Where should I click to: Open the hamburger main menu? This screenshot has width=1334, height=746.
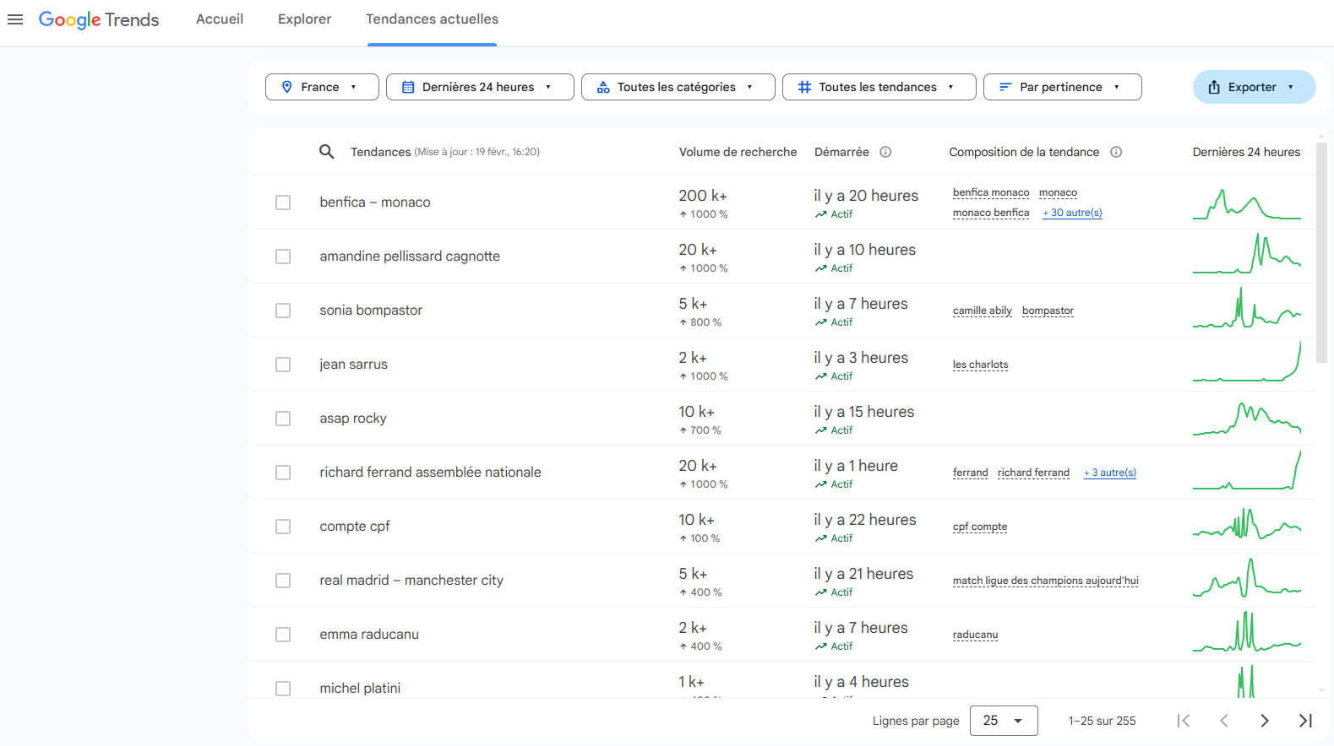[15, 19]
